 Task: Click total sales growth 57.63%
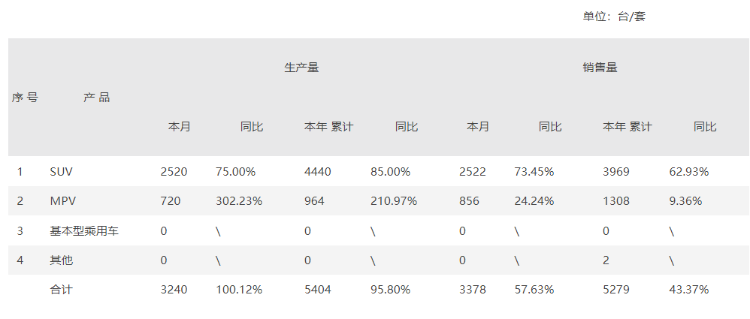[x=534, y=289]
